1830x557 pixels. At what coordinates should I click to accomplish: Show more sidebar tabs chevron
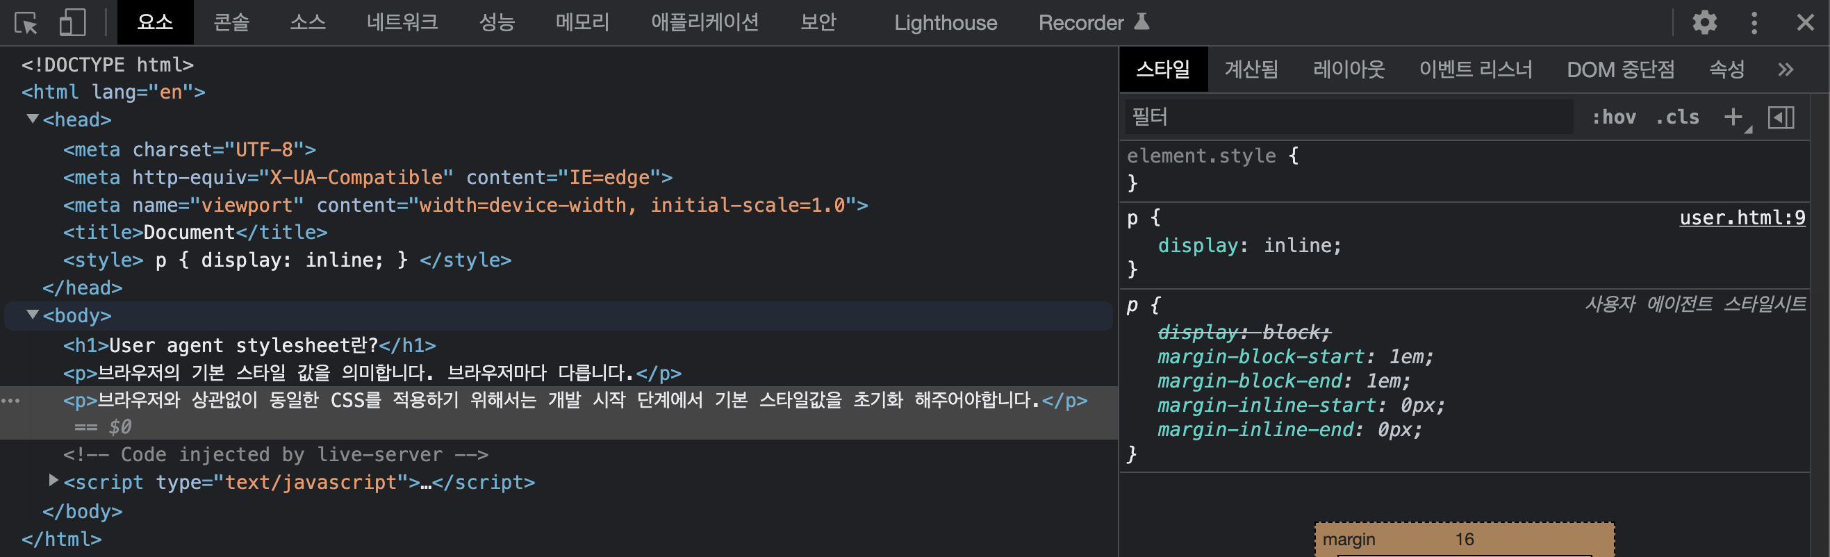point(1786,69)
